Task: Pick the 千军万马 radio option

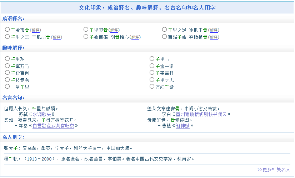Action: tap(7, 66)
